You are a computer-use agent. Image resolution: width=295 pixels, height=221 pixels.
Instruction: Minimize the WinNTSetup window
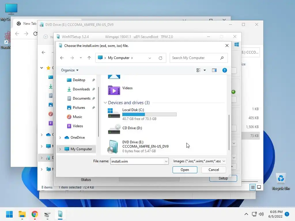pyautogui.click(x=209, y=37)
